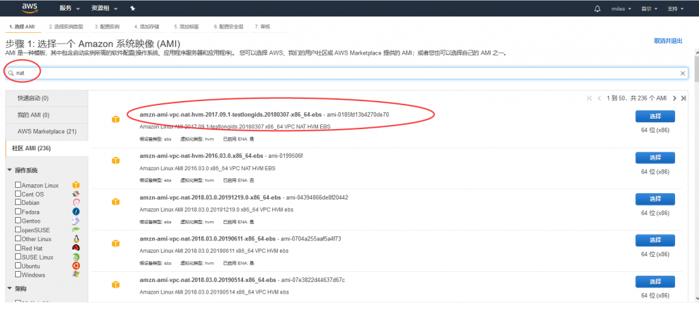Click cube icon of testlongids.20180307 AMI
The height and width of the screenshot is (321, 699).
coord(115,120)
